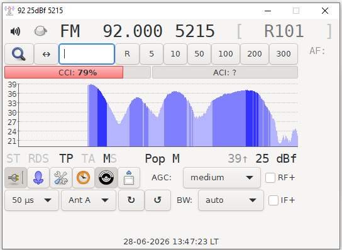
Task: Click the connect plug icon button
Action: click(x=16, y=178)
